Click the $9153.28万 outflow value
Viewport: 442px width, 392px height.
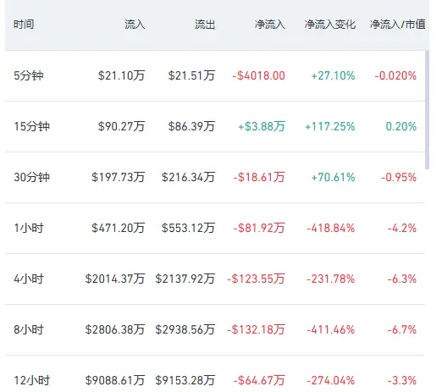click(x=185, y=380)
